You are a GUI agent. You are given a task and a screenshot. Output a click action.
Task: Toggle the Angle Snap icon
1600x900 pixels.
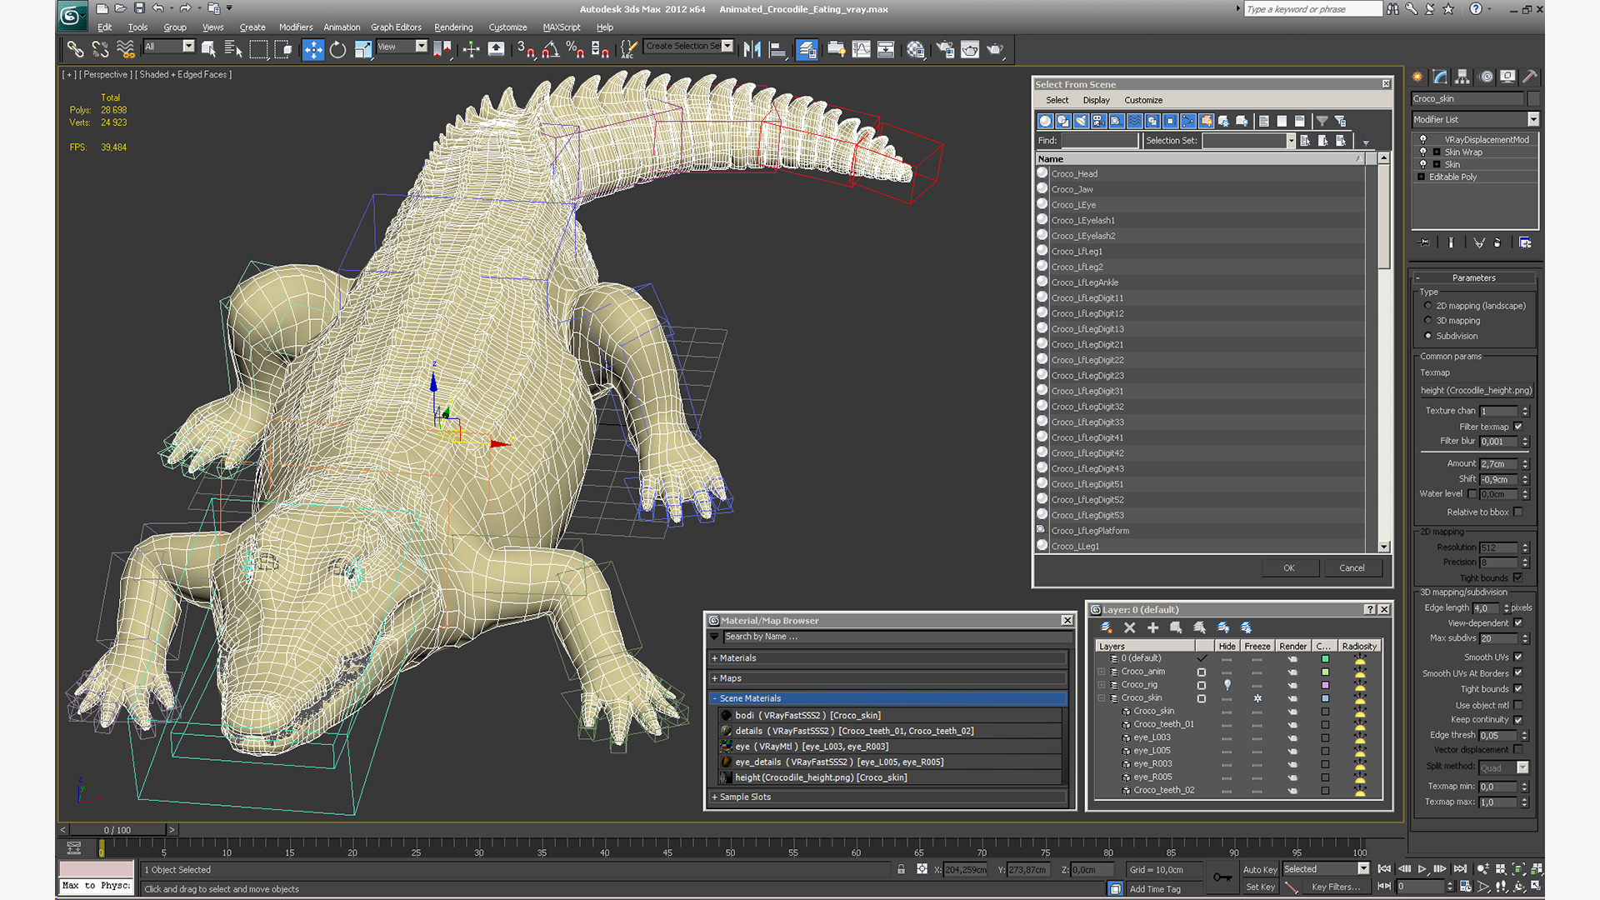click(x=550, y=49)
